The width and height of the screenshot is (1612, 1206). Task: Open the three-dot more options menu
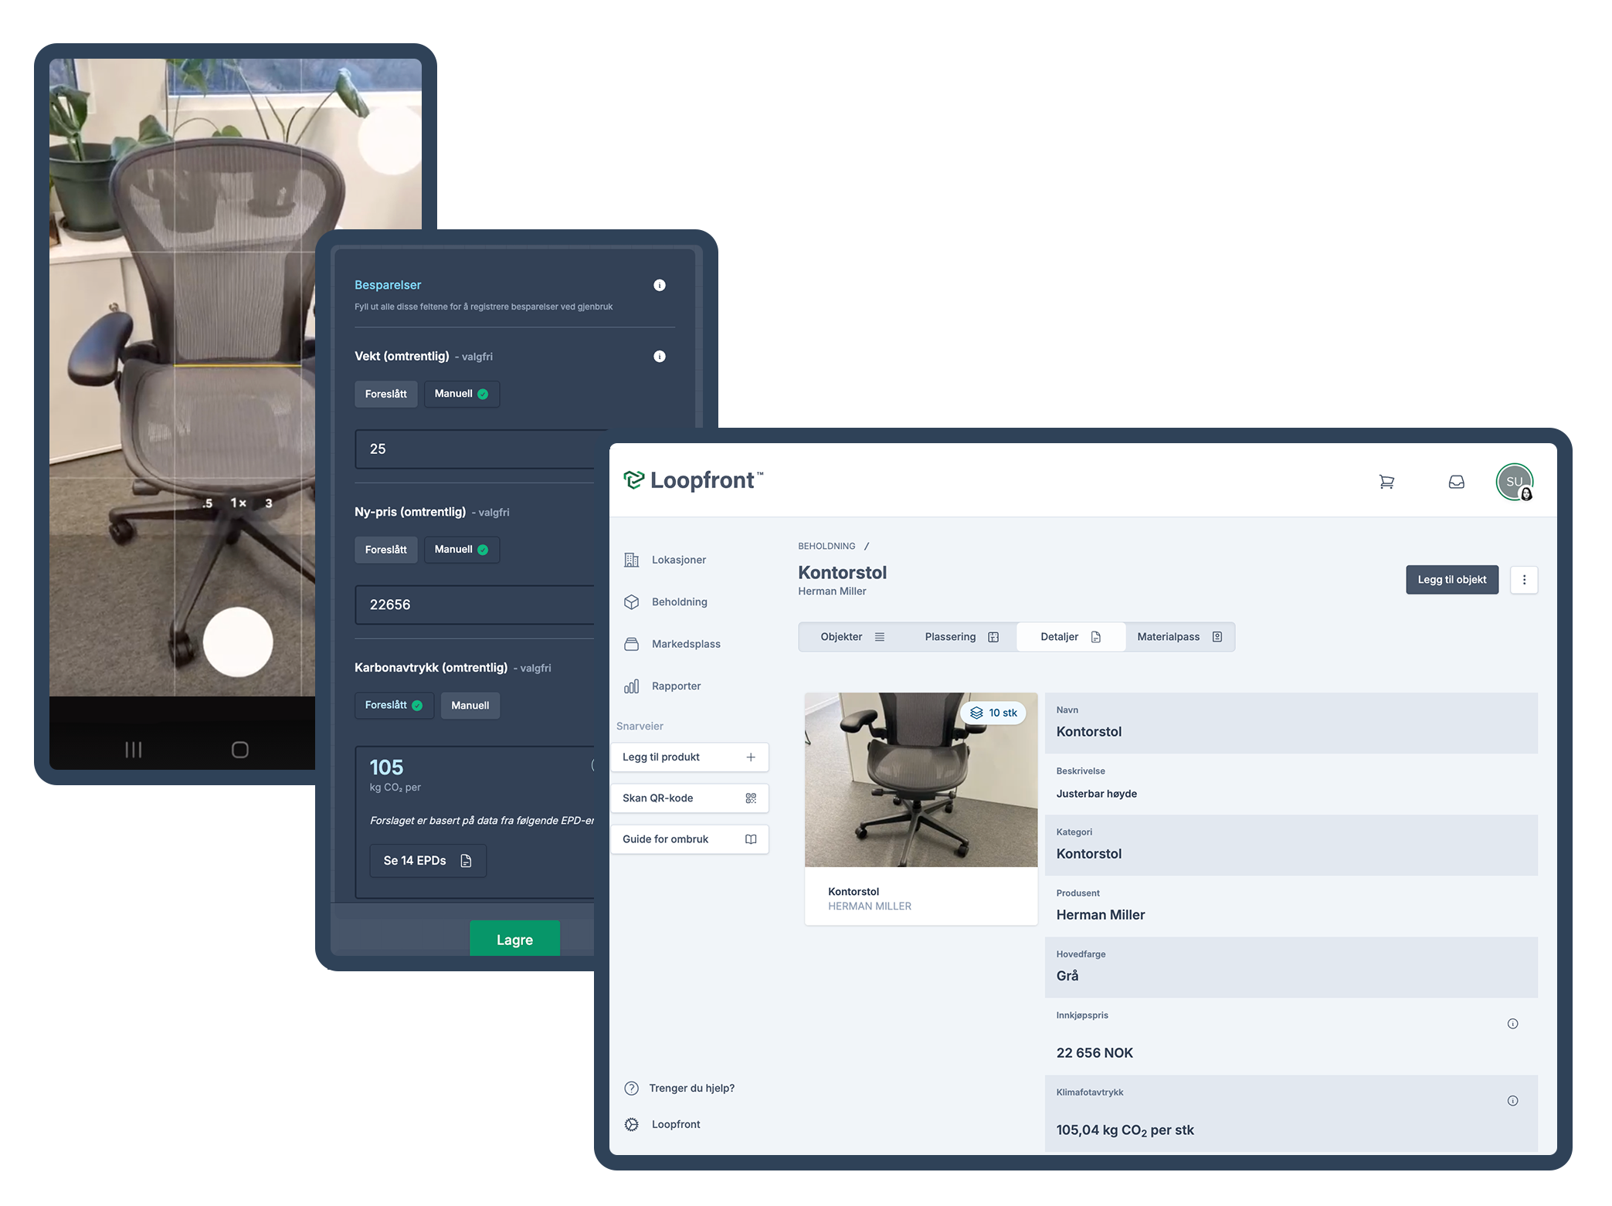(1524, 580)
